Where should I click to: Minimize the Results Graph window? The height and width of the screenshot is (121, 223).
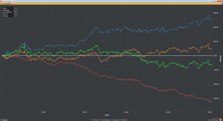pos(212,1)
